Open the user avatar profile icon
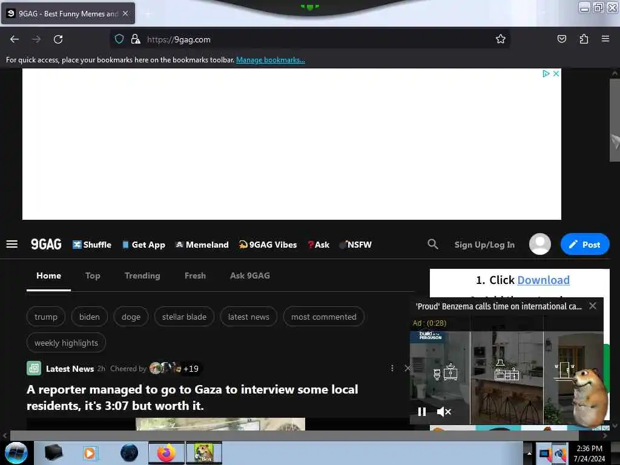620x465 pixels. pyautogui.click(x=539, y=244)
